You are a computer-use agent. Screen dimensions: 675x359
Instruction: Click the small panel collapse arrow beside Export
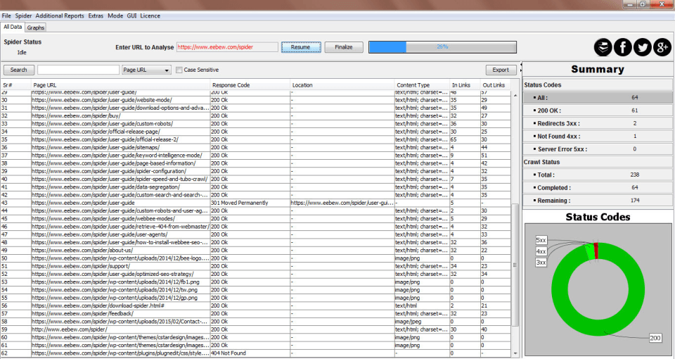[520, 70]
